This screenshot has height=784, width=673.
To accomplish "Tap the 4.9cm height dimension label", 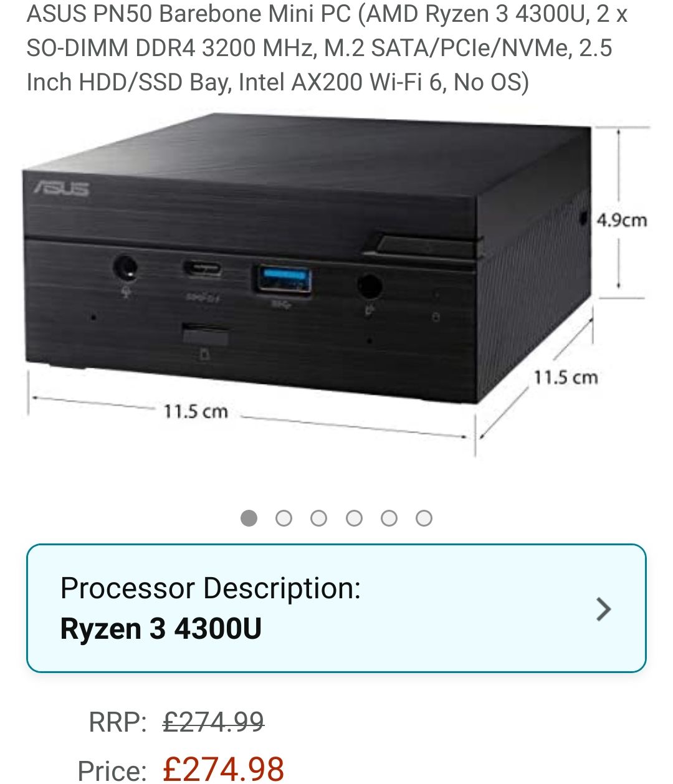I will [621, 221].
